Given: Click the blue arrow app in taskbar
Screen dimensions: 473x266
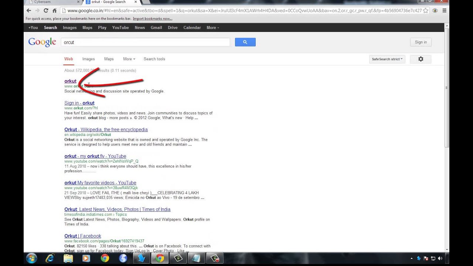Looking at the screenshot, I should [x=142, y=258].
